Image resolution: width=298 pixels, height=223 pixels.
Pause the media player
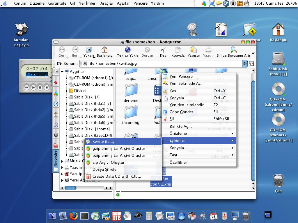pos(40,88)
